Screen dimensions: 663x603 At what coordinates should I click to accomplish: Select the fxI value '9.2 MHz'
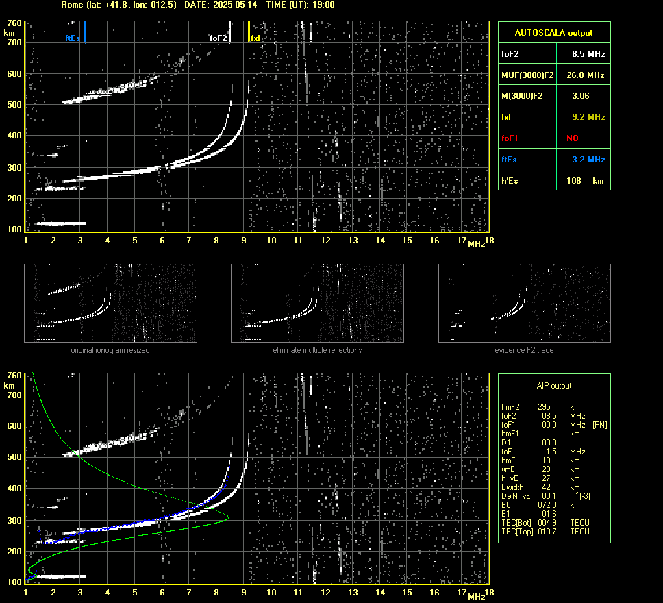coord(588,116)
